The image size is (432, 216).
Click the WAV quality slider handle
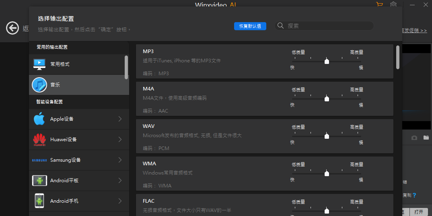click(327, 136)
